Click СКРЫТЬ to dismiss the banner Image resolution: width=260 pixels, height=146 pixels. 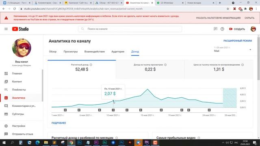249,18
